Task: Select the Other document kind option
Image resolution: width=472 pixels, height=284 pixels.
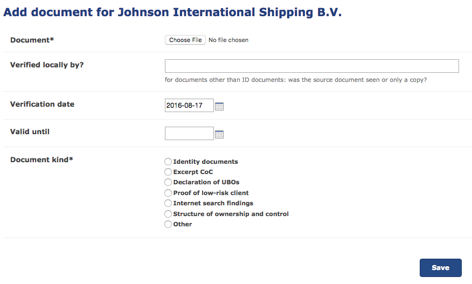Action: click(x=168, y=224)
